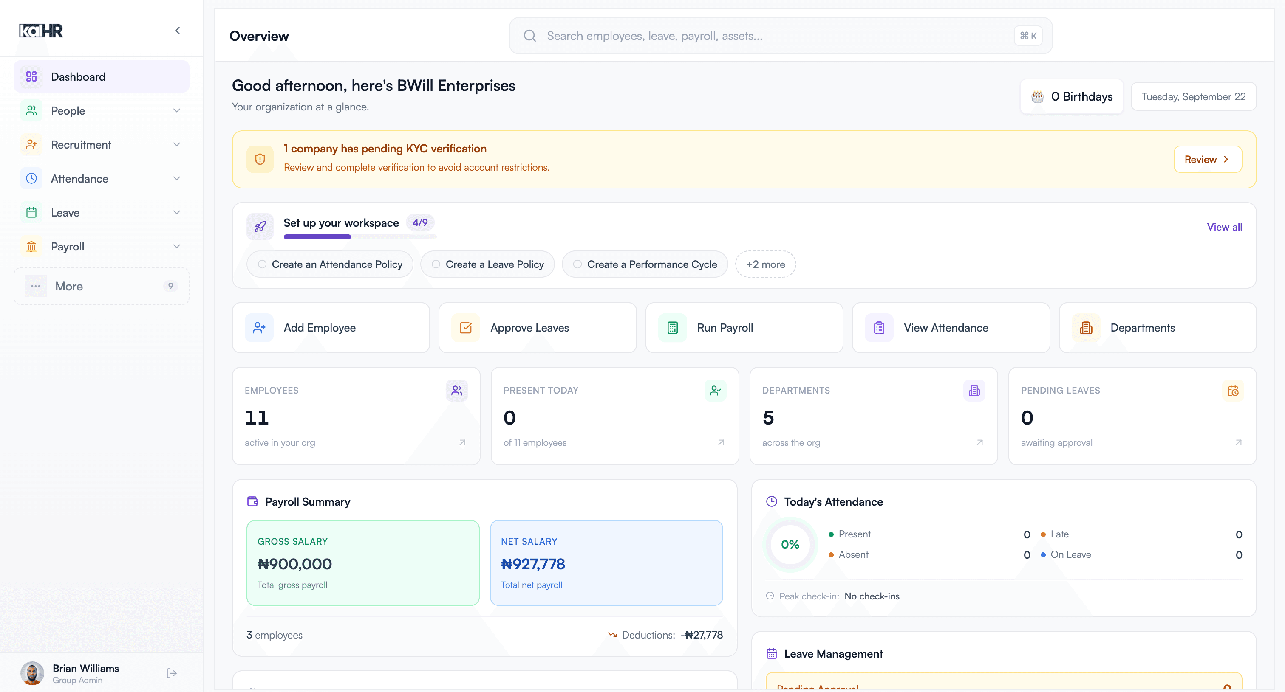Click the Gross Salary ₦900,000 card
1285x692 pixels.
point(362,563)
